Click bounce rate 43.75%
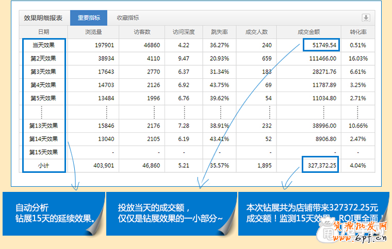 click(x=220, y=85)
